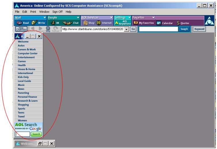Open the Shop icon
217x149 pixels.
tap(86, 23)
